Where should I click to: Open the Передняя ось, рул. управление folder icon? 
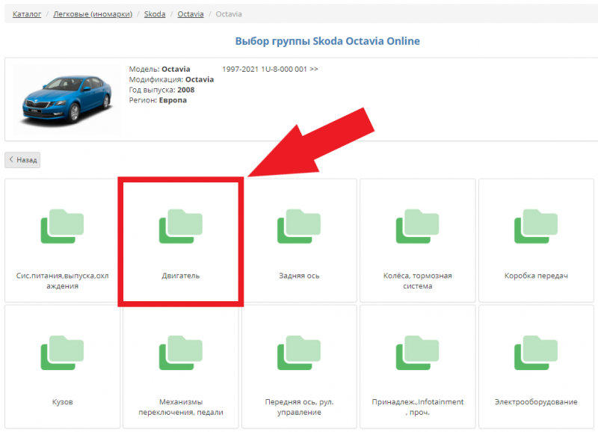tap(299, 353)
